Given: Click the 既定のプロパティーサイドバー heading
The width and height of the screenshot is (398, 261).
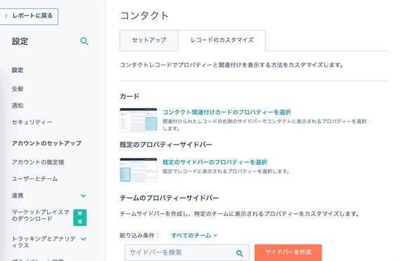Looking at the screenshot, I should [166, 145].
